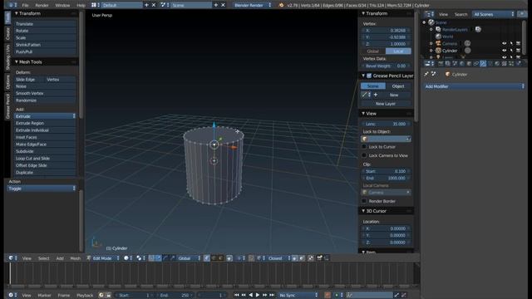
Task: Click the Blender logo in the header
Action: (281, 5)
